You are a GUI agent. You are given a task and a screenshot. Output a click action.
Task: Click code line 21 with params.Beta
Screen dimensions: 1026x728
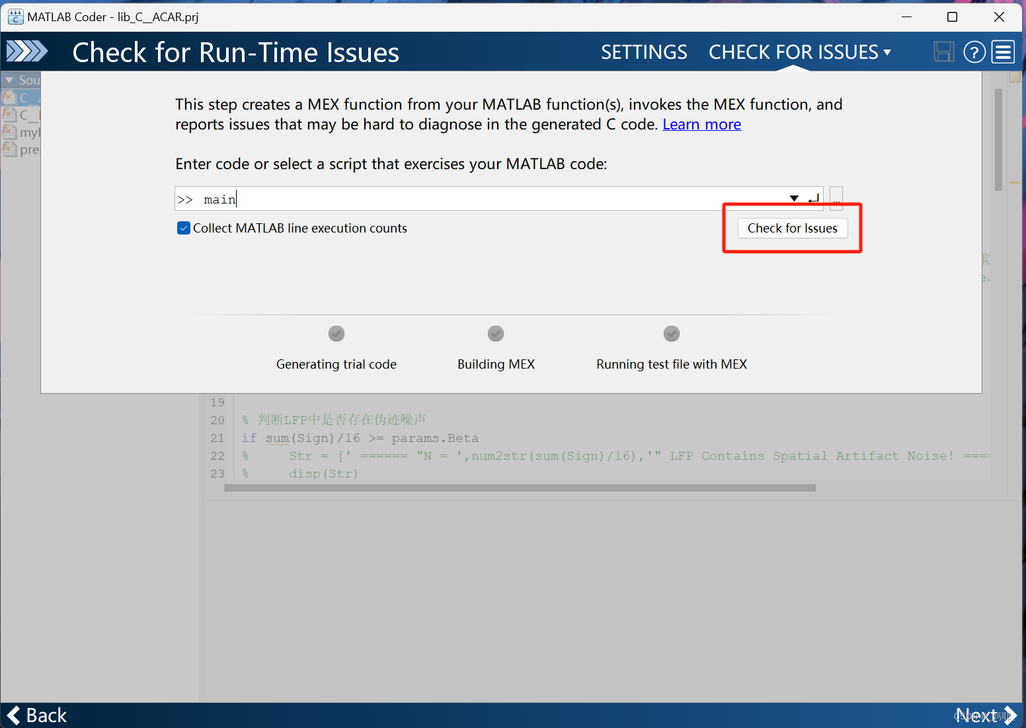tap(360, 438)
